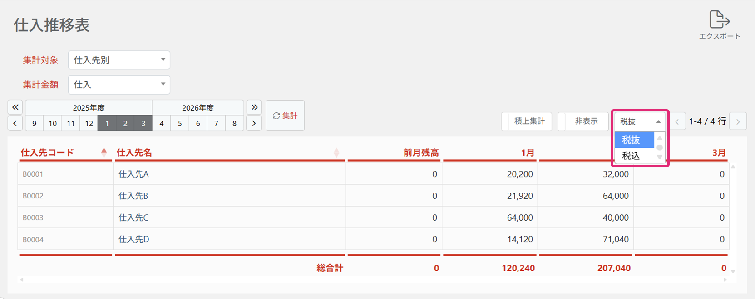
Task: Go to next month with right arrow
Action: tap(254, 123)
